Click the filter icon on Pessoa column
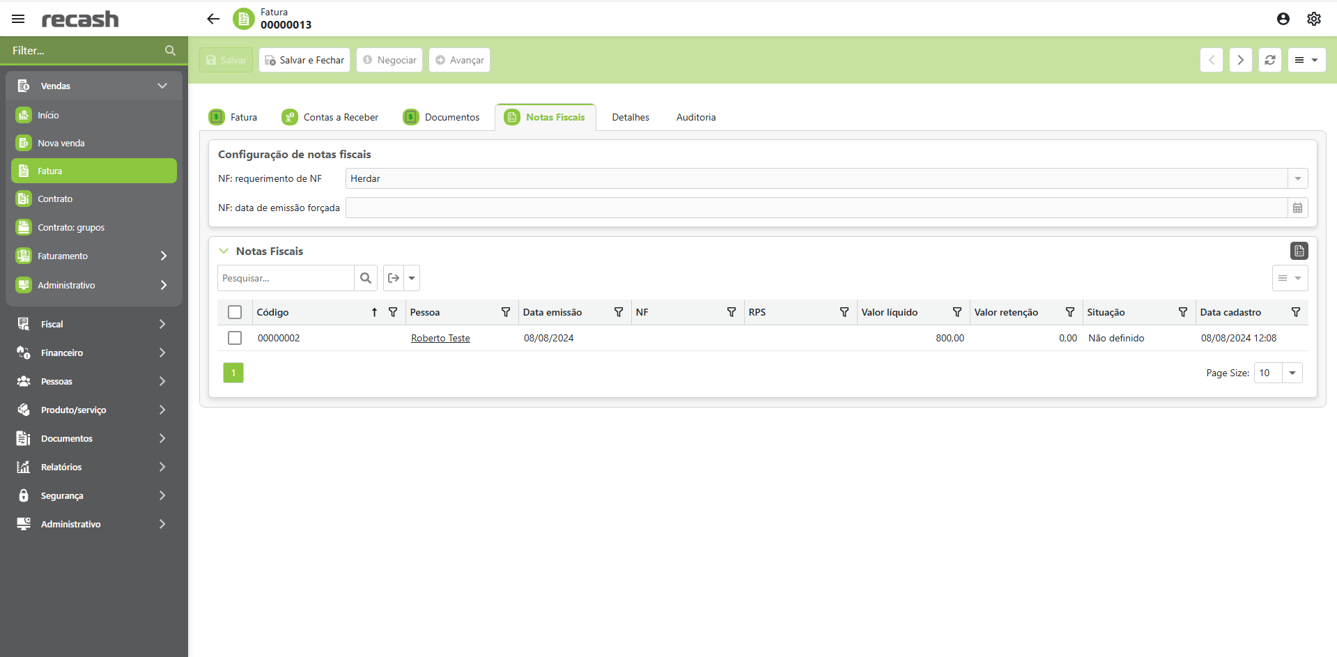 pyautogui.click(x=506, y=312)
